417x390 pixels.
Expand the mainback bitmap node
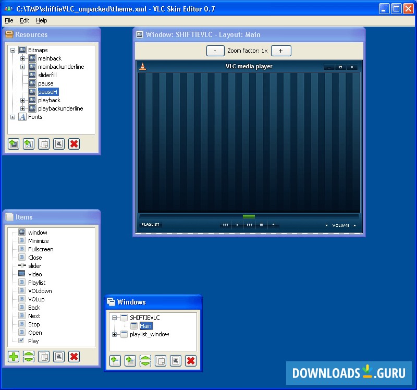pyautogui.click(x=23, y=58)
